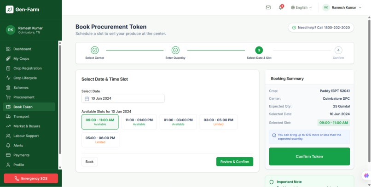Click the Confirm Token button

click(309, 157)
